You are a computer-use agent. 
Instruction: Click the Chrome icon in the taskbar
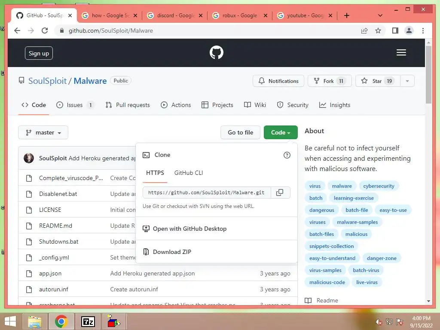click(61, 321)
